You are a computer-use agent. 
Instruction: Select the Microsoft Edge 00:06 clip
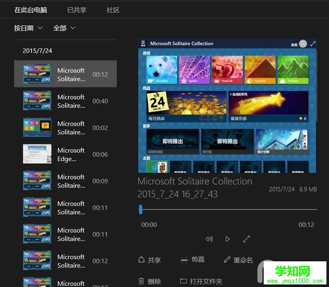tap(65, 154)
